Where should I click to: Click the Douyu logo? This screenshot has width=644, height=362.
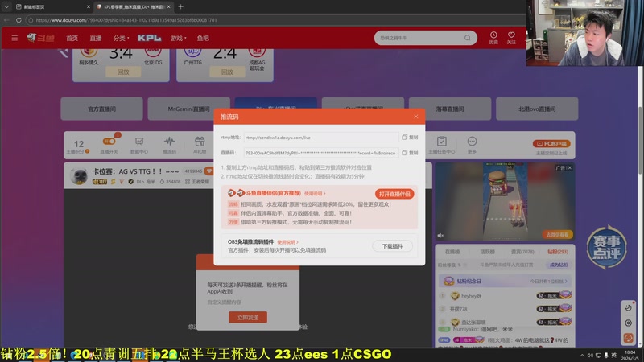pos(41,38)
